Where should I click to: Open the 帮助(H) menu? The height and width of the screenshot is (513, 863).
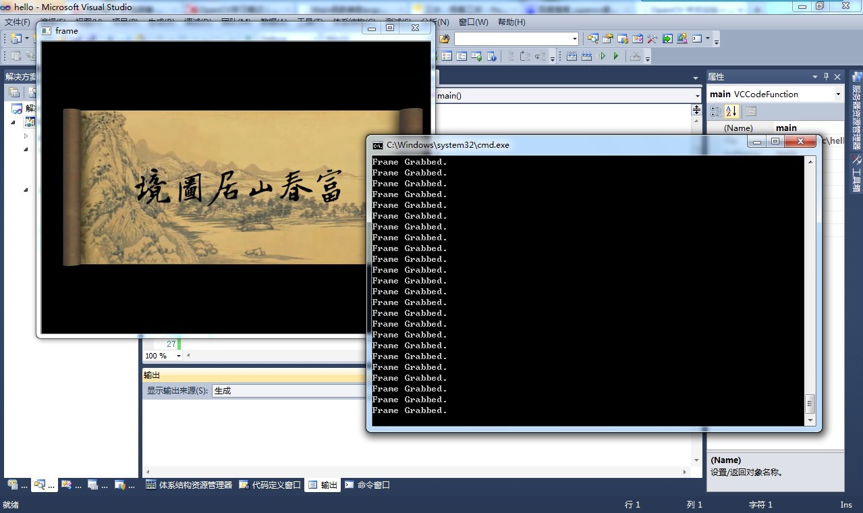[511, 22]
